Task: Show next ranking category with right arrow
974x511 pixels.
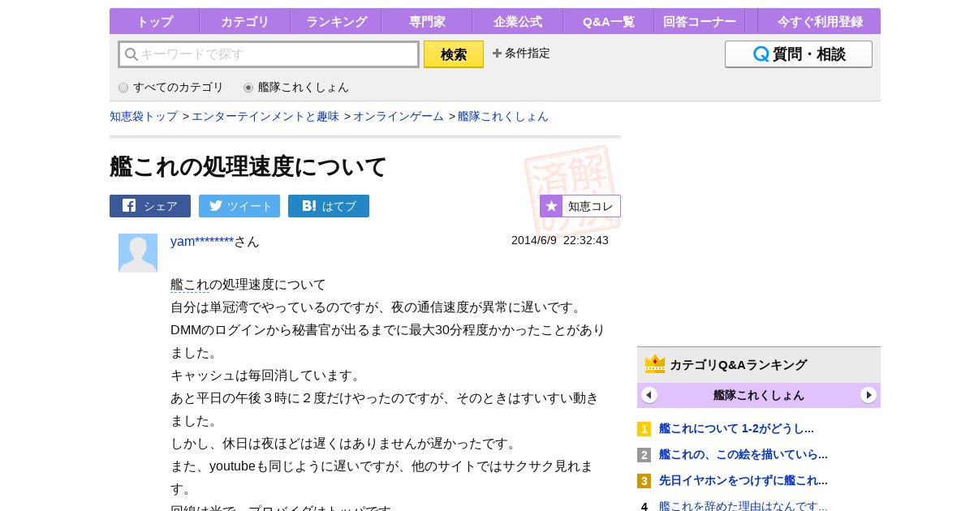Action: point(868,395)
